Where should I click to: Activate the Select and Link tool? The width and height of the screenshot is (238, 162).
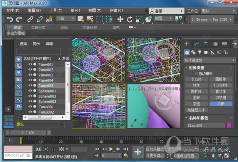tap(30, 19)
